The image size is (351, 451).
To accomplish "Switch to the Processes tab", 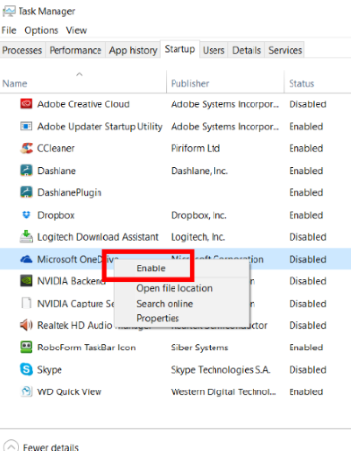I will (x=22, y=50).
